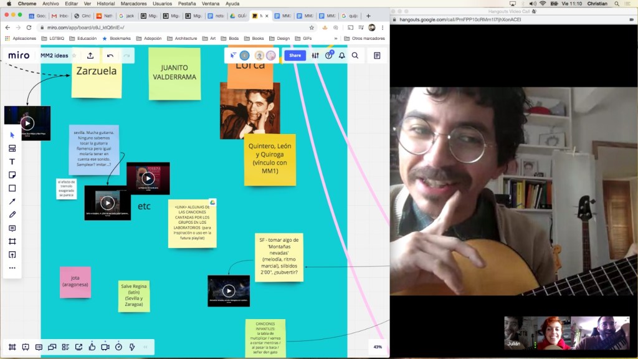The image size is (638, 359).
Task: Click the Undo arrow icon
Action: [110, 55]
